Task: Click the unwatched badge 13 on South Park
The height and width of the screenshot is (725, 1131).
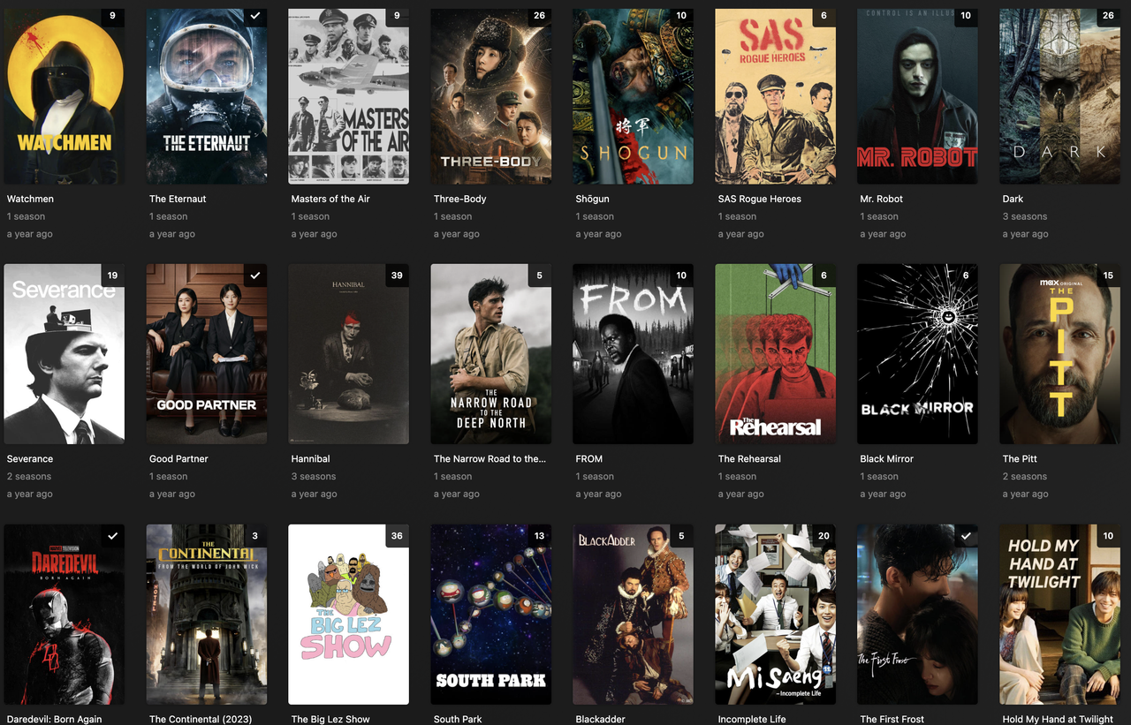Action: (539, 536)
